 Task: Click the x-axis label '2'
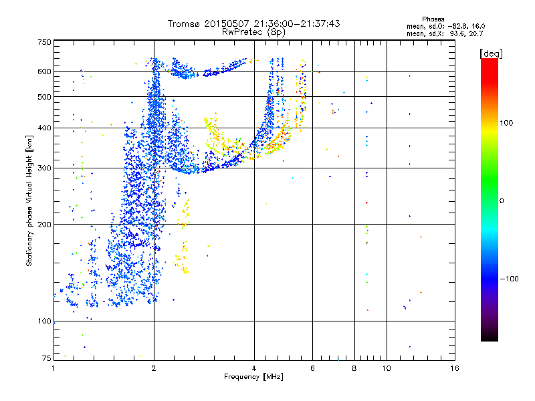[154, 368]
